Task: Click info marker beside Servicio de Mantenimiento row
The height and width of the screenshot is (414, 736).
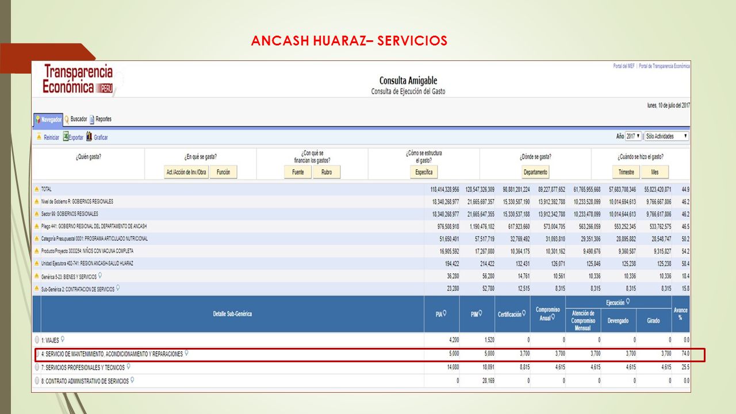Action: click(x=186, y=353)
